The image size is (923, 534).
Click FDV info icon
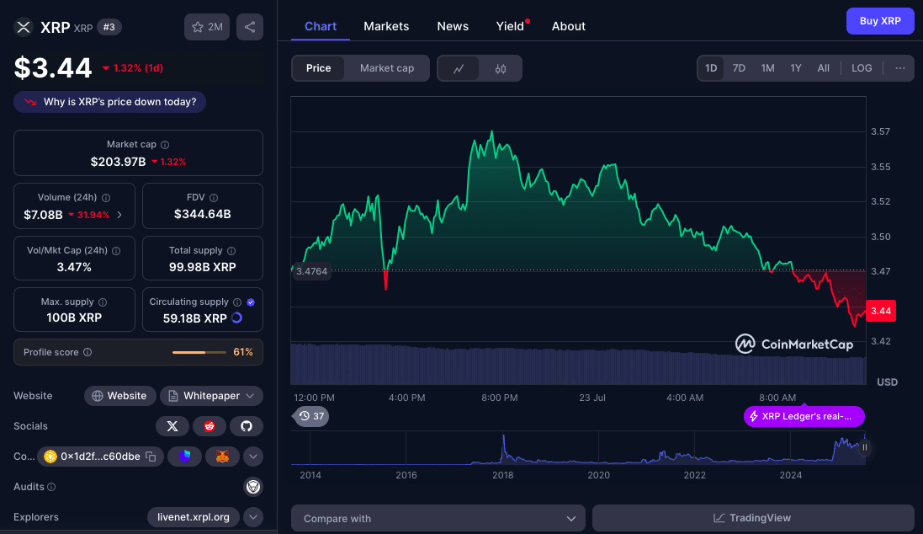(x=214, y=198)
